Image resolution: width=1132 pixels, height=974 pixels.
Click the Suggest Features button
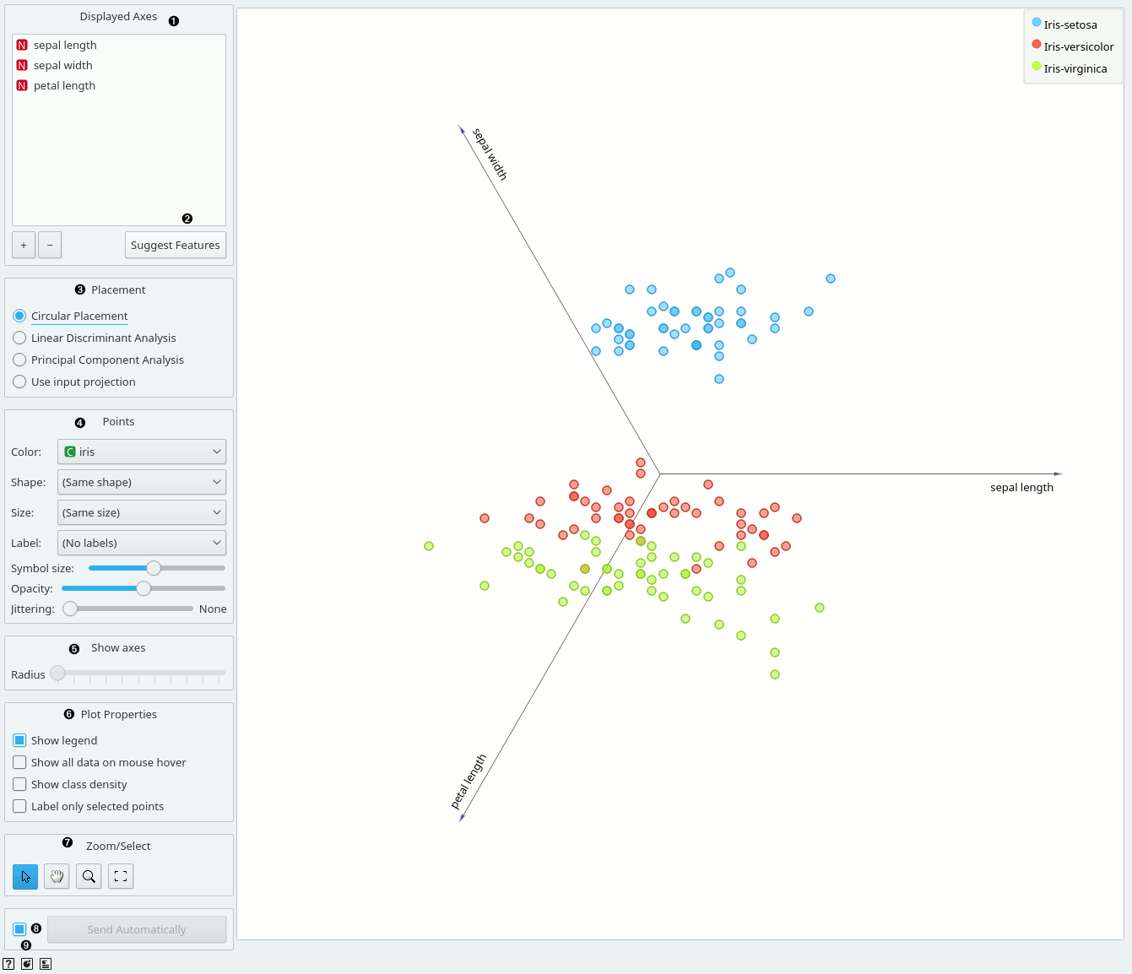pos(176,245)
